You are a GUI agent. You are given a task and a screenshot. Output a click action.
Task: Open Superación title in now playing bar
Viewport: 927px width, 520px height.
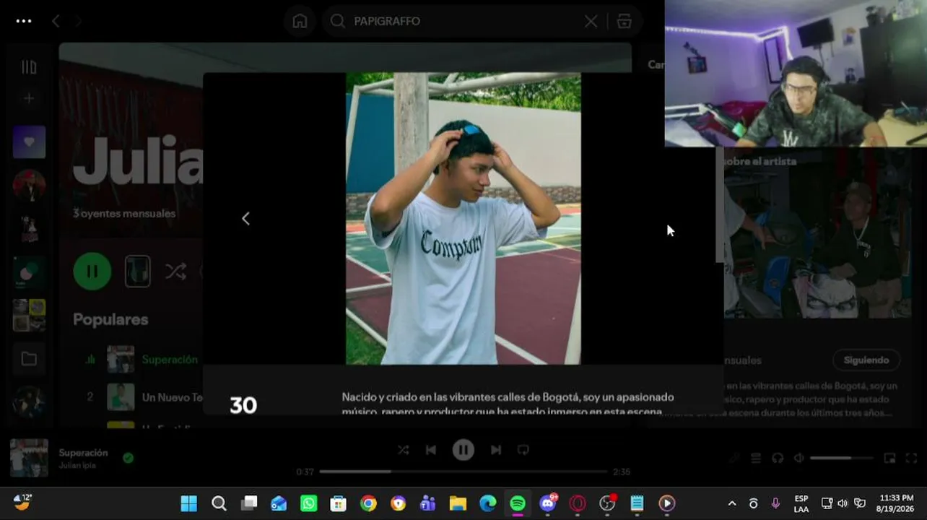pyautogui.click(x=84, y=453)
